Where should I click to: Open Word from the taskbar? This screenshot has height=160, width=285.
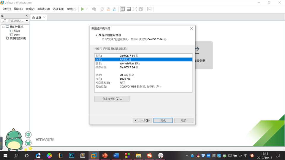click(x=116, y=156)
